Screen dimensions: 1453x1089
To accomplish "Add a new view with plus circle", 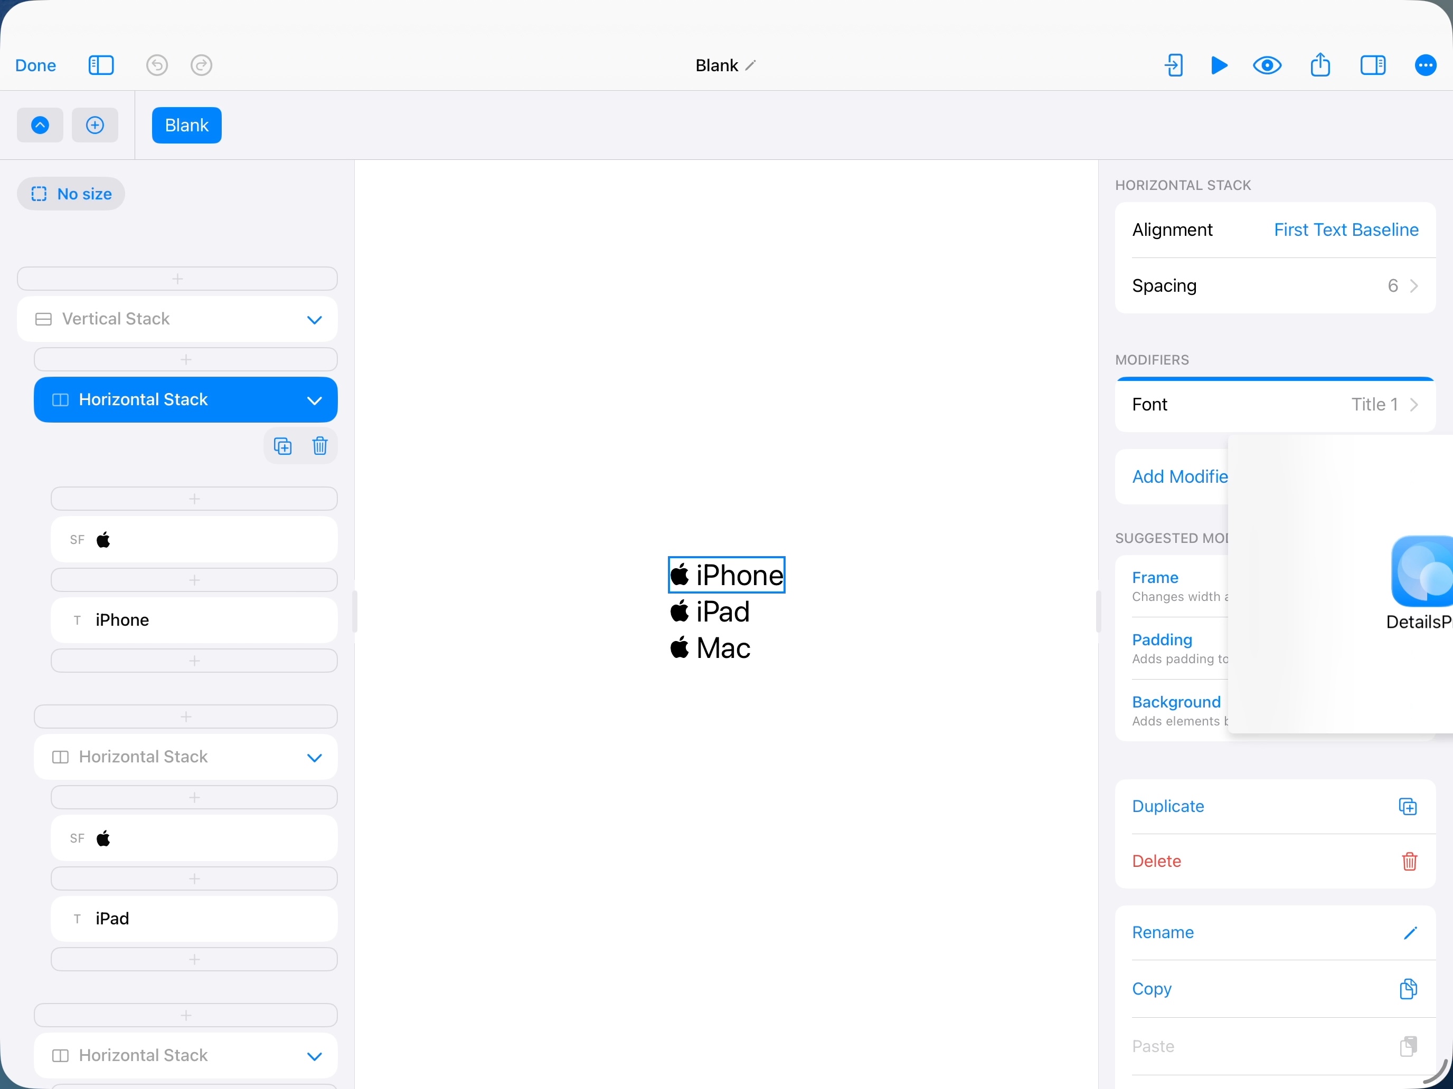I will pos(95,126).
